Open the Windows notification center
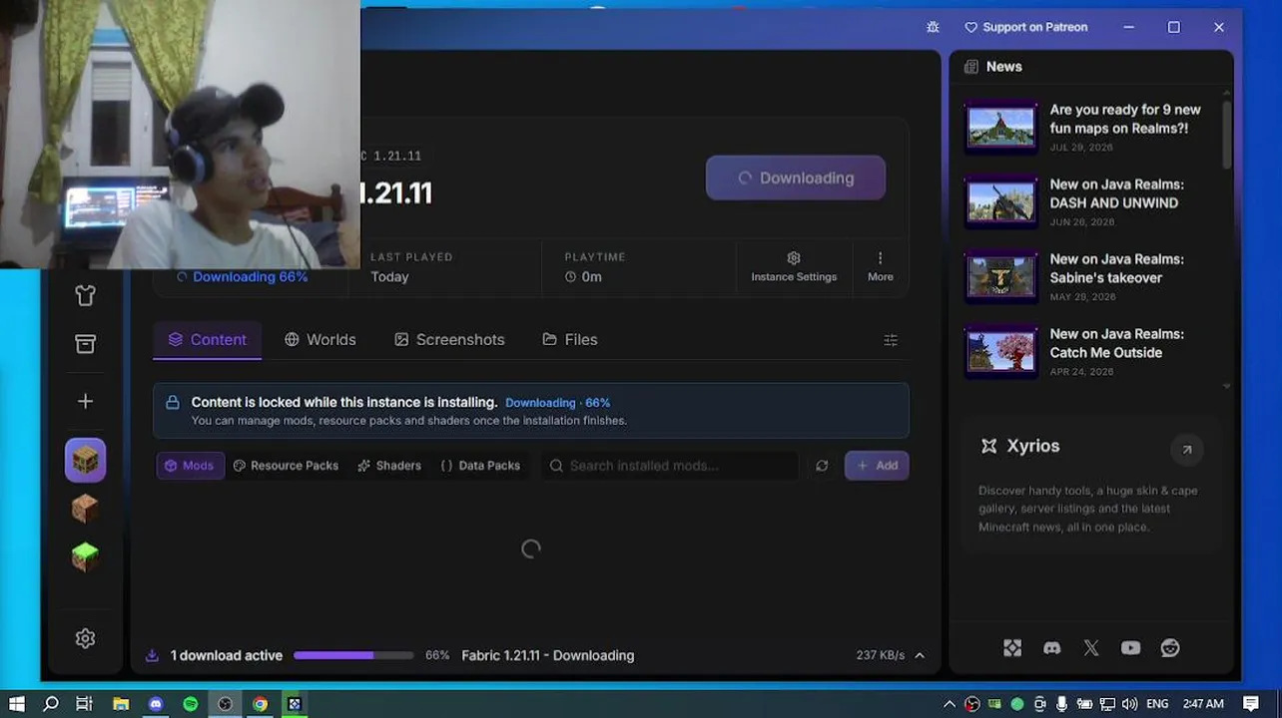 click(1250, 704)
